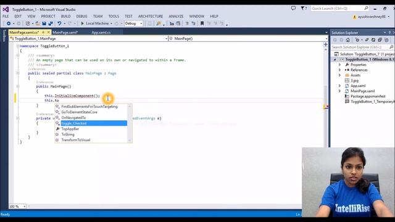Image resolution: width=395 pixels, height=222 pixels.
Task: Click the account warning icon beside ayushivarshney
Action: pyautogui.click(x=354, y=17)
